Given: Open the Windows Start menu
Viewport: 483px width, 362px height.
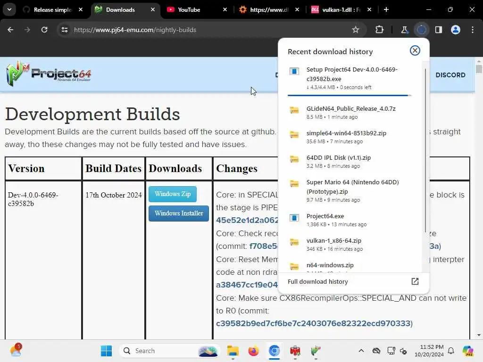Looking at the screenshot, I should coord(106,351).
